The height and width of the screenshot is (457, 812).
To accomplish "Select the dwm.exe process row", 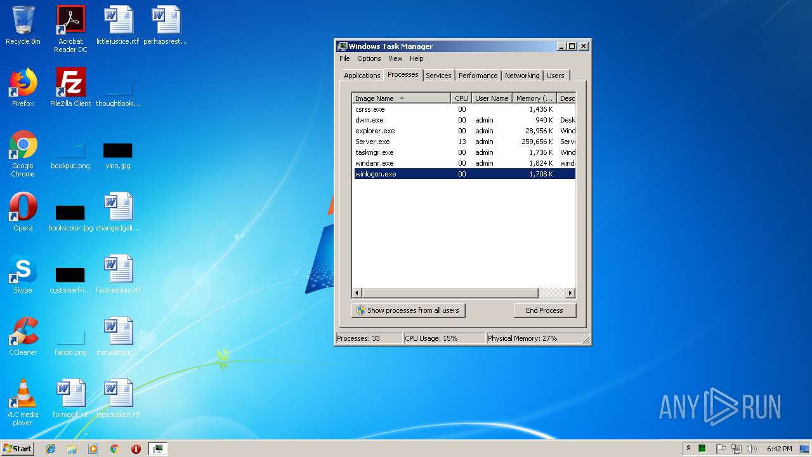I will point(464,120).
